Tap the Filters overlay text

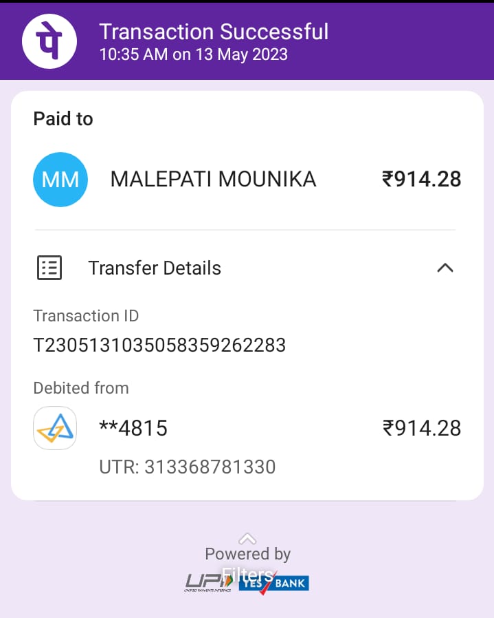[x=247, y=574]
